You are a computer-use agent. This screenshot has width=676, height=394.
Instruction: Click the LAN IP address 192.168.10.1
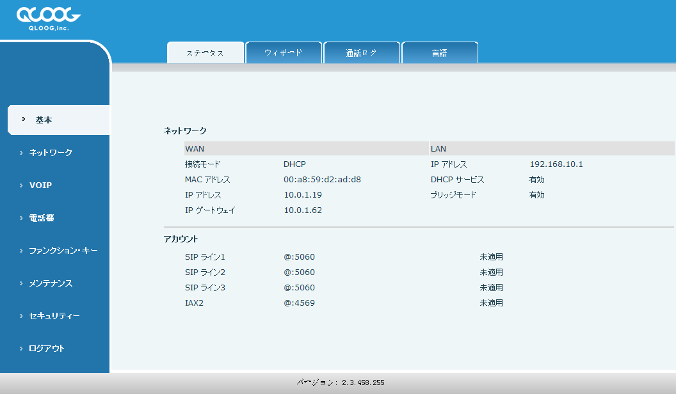coord(556,164)
